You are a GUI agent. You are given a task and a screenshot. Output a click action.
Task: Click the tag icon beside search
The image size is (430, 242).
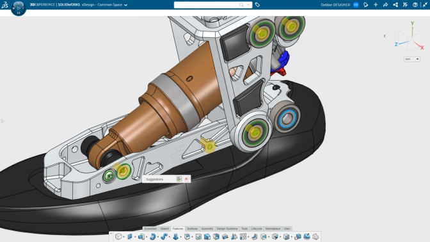(257, 4)
